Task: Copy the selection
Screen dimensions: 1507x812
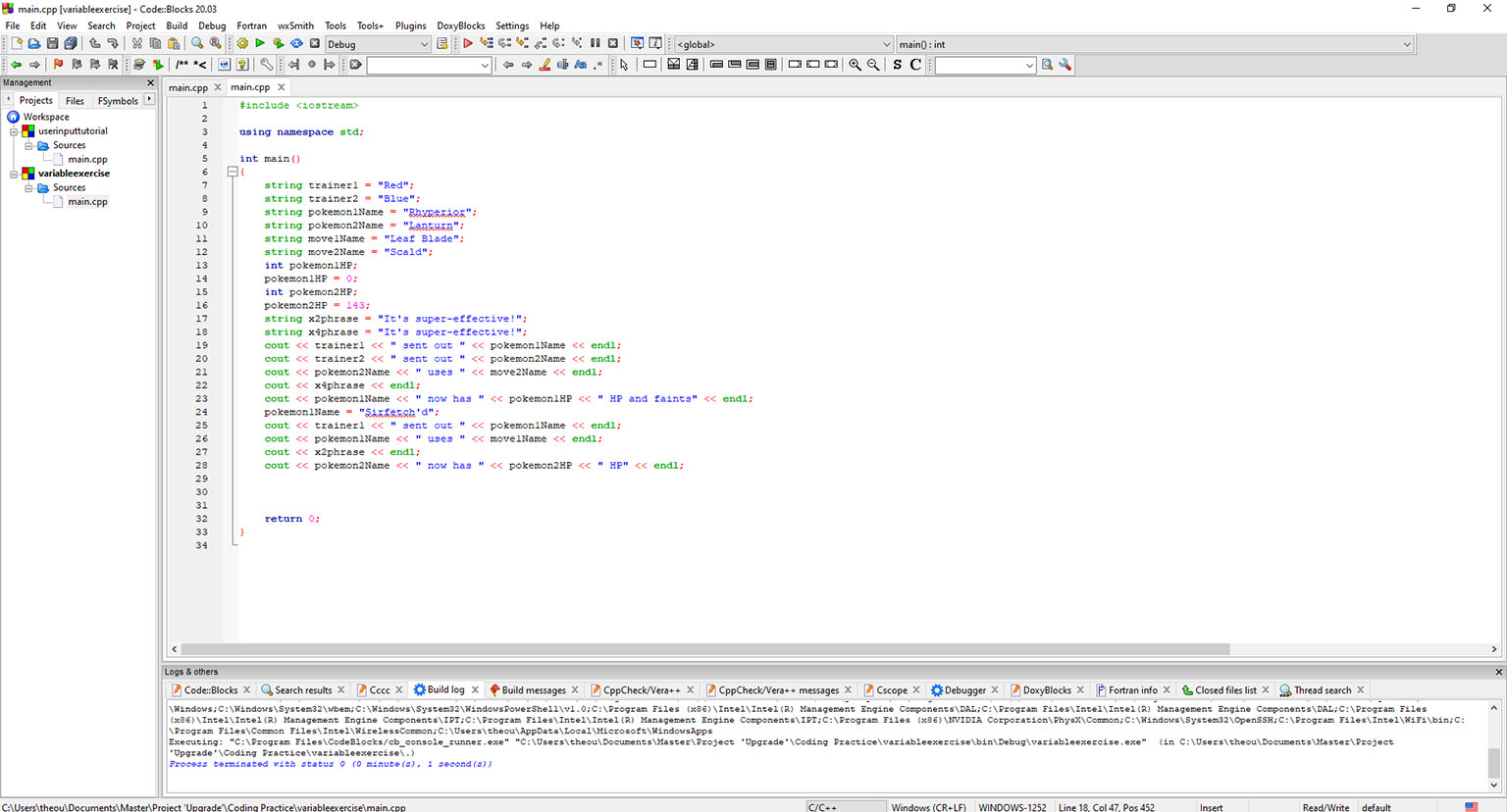Action: 155,44
